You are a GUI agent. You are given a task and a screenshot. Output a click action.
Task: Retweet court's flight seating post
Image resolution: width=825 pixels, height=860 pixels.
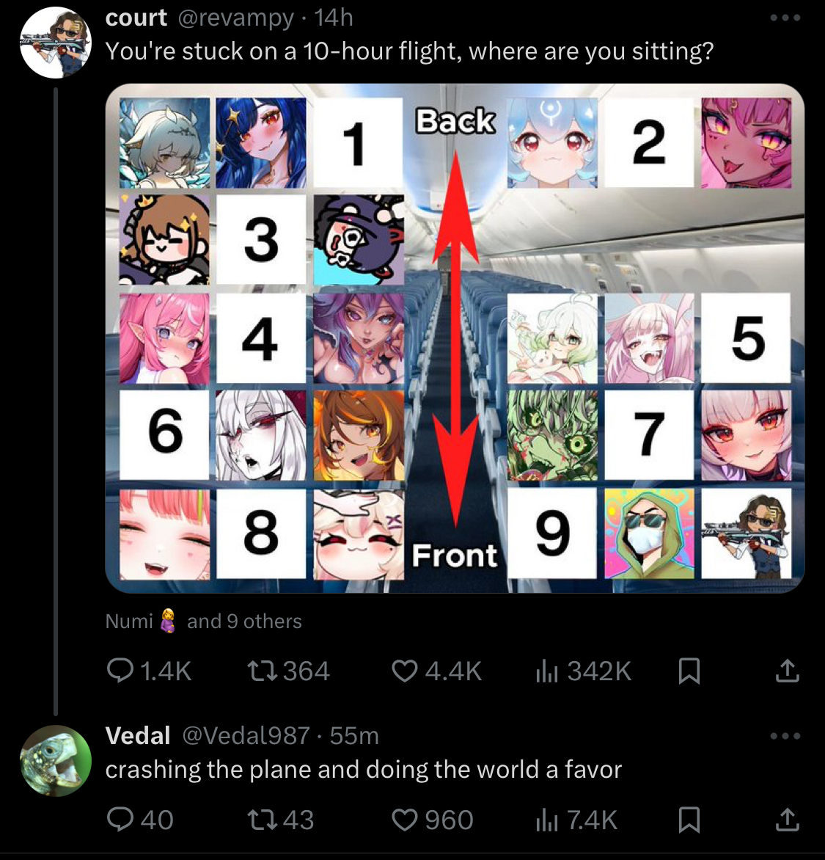tap(288, 670)
